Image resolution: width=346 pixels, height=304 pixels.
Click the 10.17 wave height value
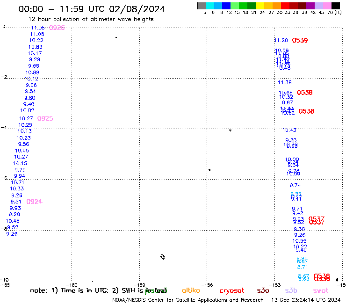35,53
